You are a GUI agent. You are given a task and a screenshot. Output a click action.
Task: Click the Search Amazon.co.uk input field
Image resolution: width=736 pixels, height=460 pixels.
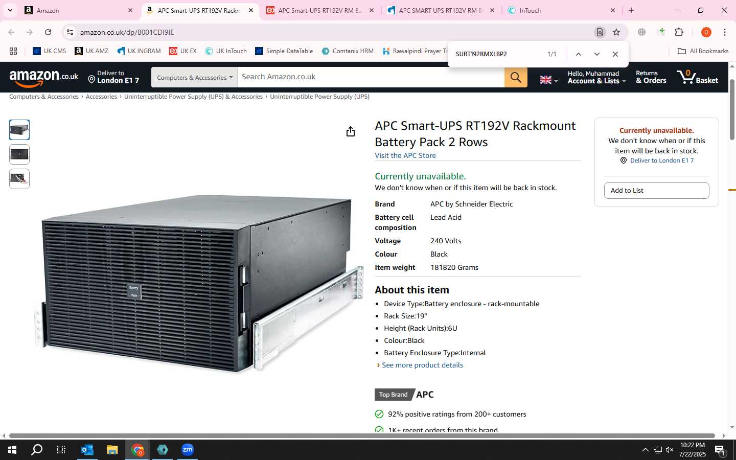[x=371, y=77]
